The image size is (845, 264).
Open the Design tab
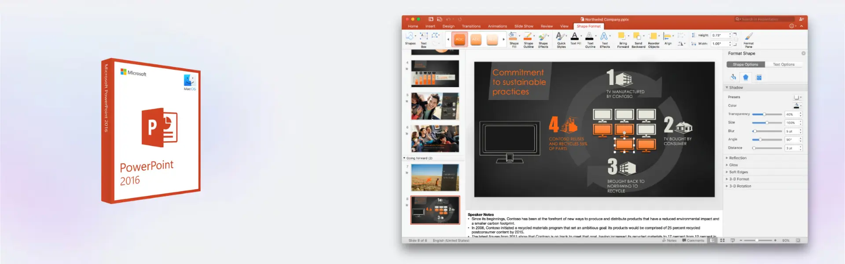(x=448, y=26)
